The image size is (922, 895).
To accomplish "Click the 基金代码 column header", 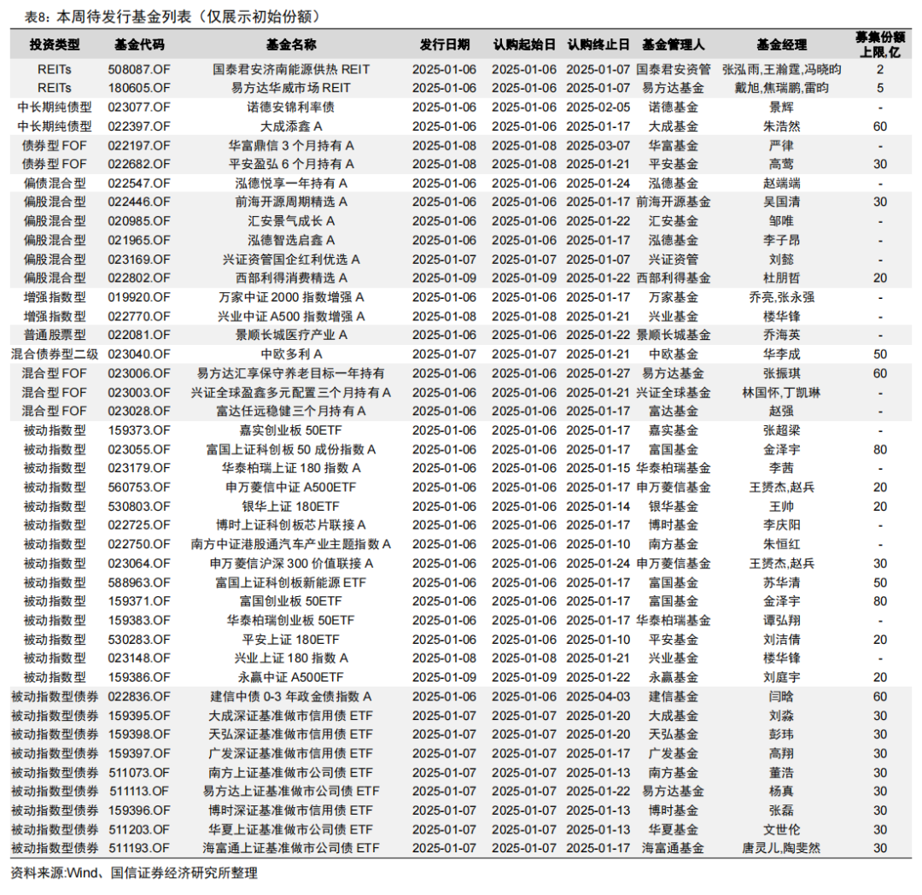I will pyautogui.click(x=139, y=44).
